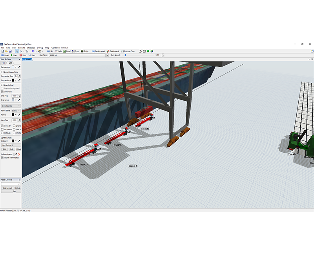Click the Add Layout button

point(7,188)
